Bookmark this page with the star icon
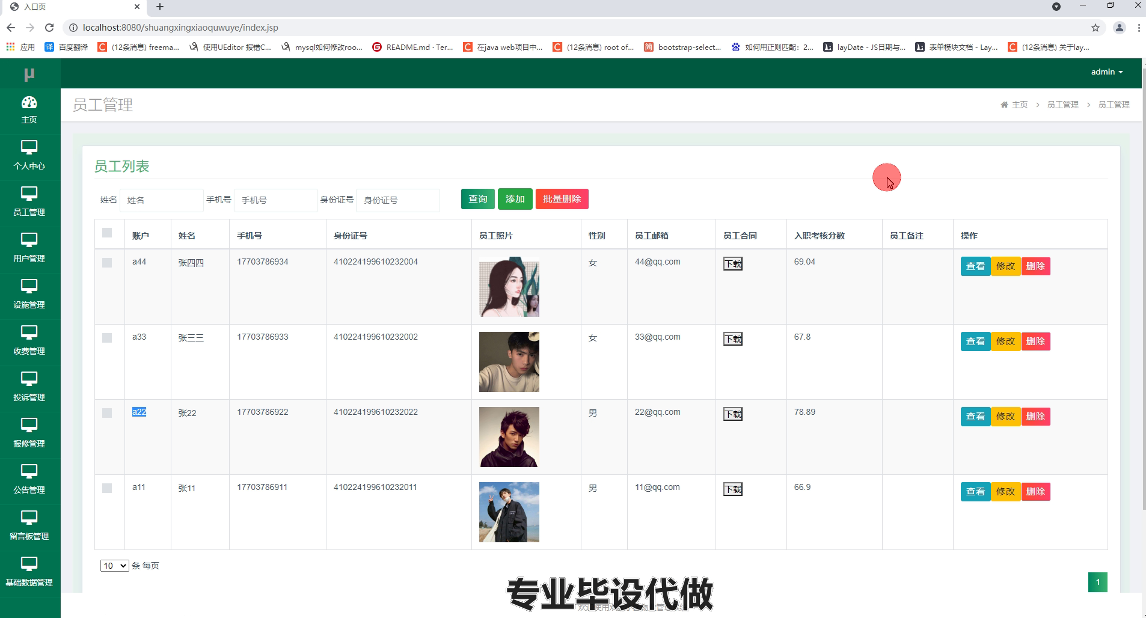The height and width of the screenshot is (618, 1146). (x=1095, y=28)
